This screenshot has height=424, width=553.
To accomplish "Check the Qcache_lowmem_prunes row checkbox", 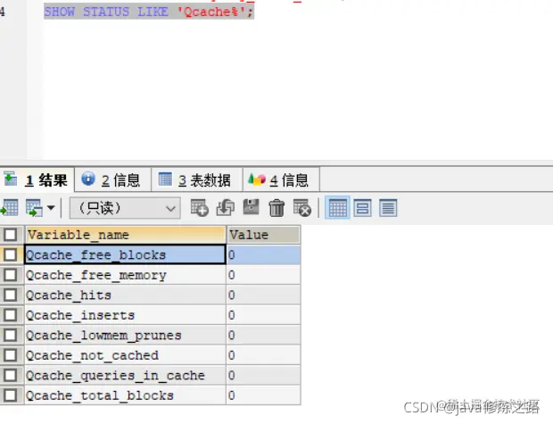I will pos(10,335).
